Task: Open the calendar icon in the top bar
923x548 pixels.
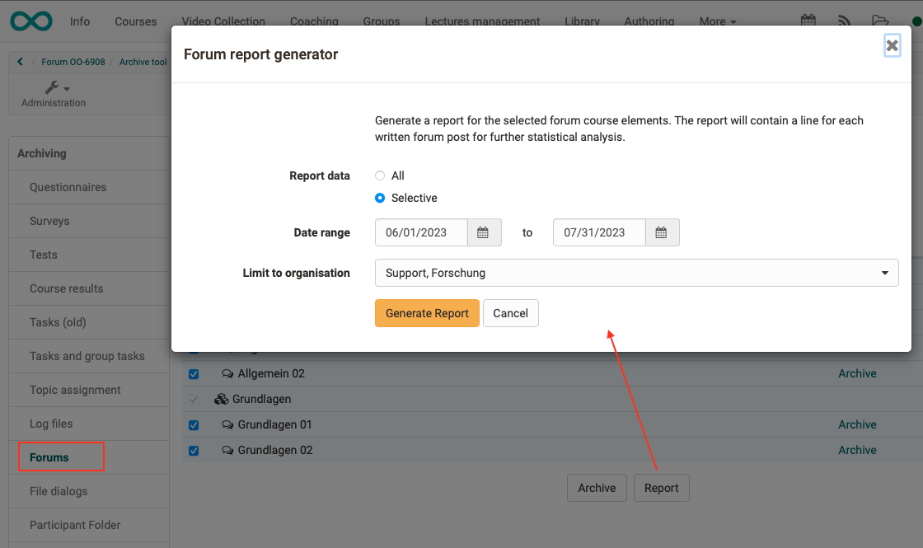Action: coord(808,19)
